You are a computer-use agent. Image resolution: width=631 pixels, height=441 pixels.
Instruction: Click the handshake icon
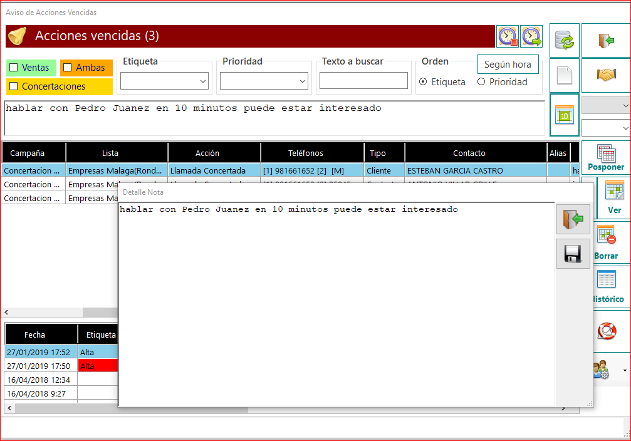[x=606, y=75]
